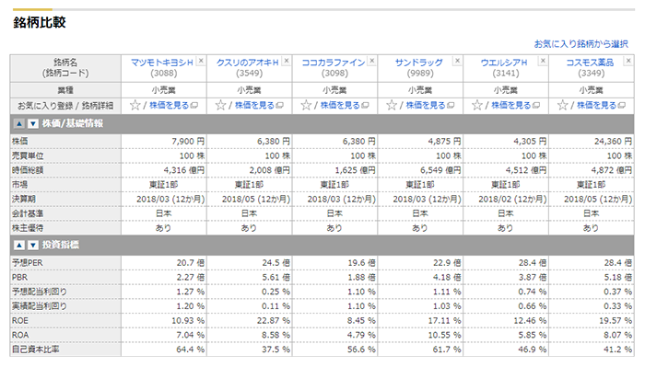
Task: Remove ココカラファイン column with its X icon
Action: (372, 61)
